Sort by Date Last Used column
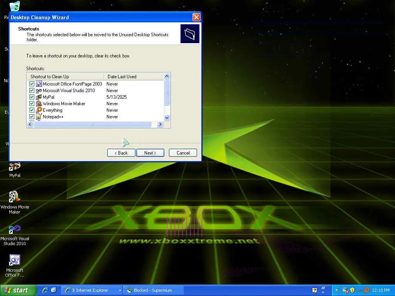This screenshot has height=296, width=395. 133,77
